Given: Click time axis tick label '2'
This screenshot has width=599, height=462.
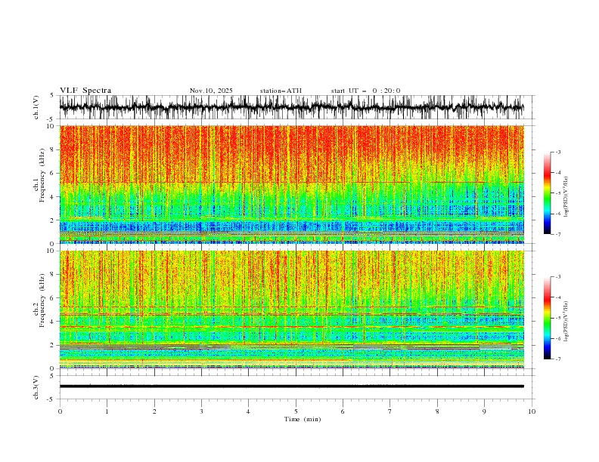Looking at the screenshot, I should (x=154, y=411).
